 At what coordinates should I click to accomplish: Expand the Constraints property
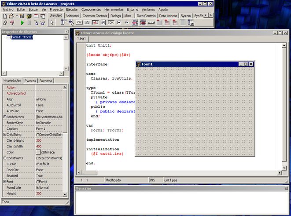pyautogui.click(x=5, y=158)
